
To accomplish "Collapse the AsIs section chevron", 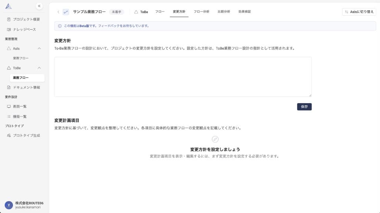I will pyautogui.click(x=39, y=49).
